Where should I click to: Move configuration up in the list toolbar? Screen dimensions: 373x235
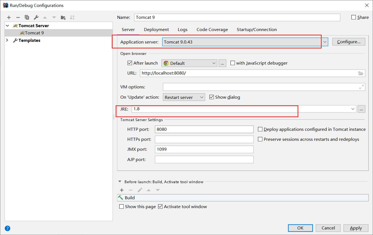[x=45, y=17]
